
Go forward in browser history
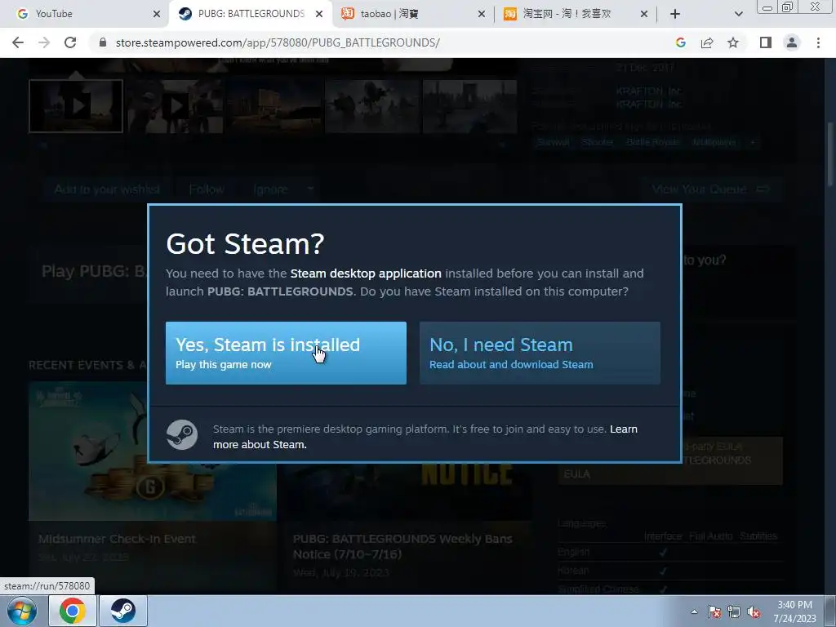44,42
